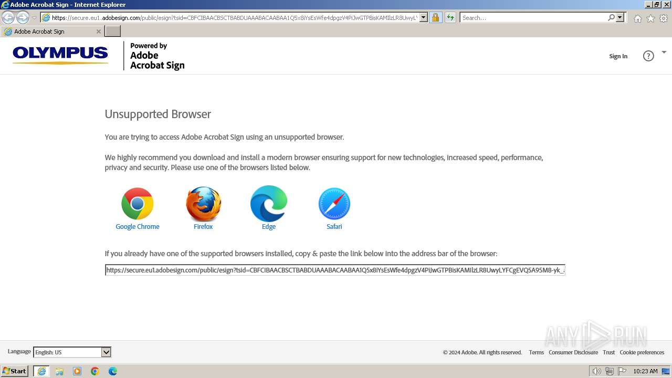The height and width of the screenshot is (378, 672).
Task: Close the Adobe Acrobat Sign tab
Action: pos(98,31)
